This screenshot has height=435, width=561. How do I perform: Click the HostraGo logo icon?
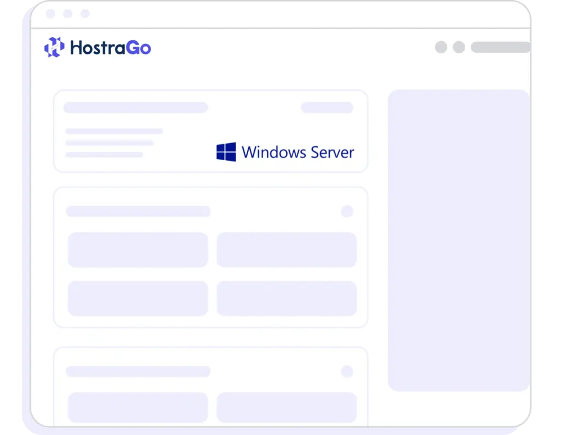click(x=54, y=47)
